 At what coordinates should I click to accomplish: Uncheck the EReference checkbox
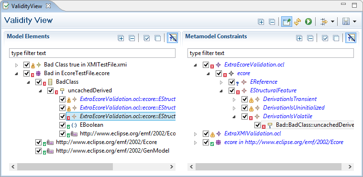coord(232,82)
